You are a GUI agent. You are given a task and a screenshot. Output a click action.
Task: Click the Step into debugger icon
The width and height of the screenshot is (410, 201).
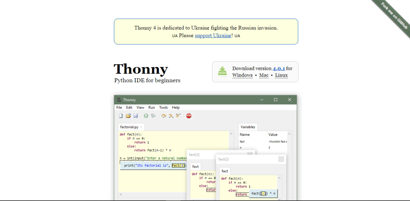(x=171, y=116)
